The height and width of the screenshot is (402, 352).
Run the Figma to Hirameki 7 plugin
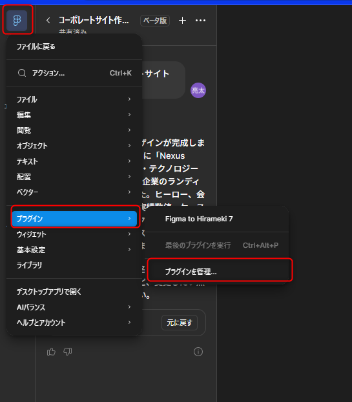[x=217, y=219]
